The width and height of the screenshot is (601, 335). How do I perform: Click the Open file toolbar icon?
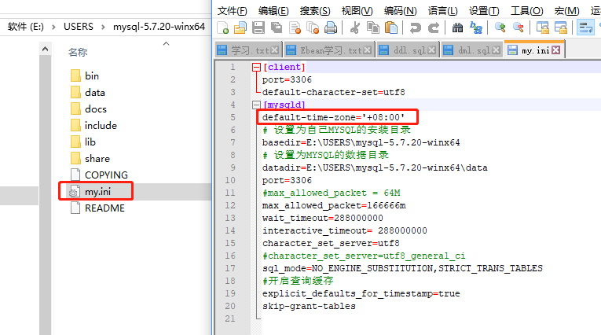[240, 28]
